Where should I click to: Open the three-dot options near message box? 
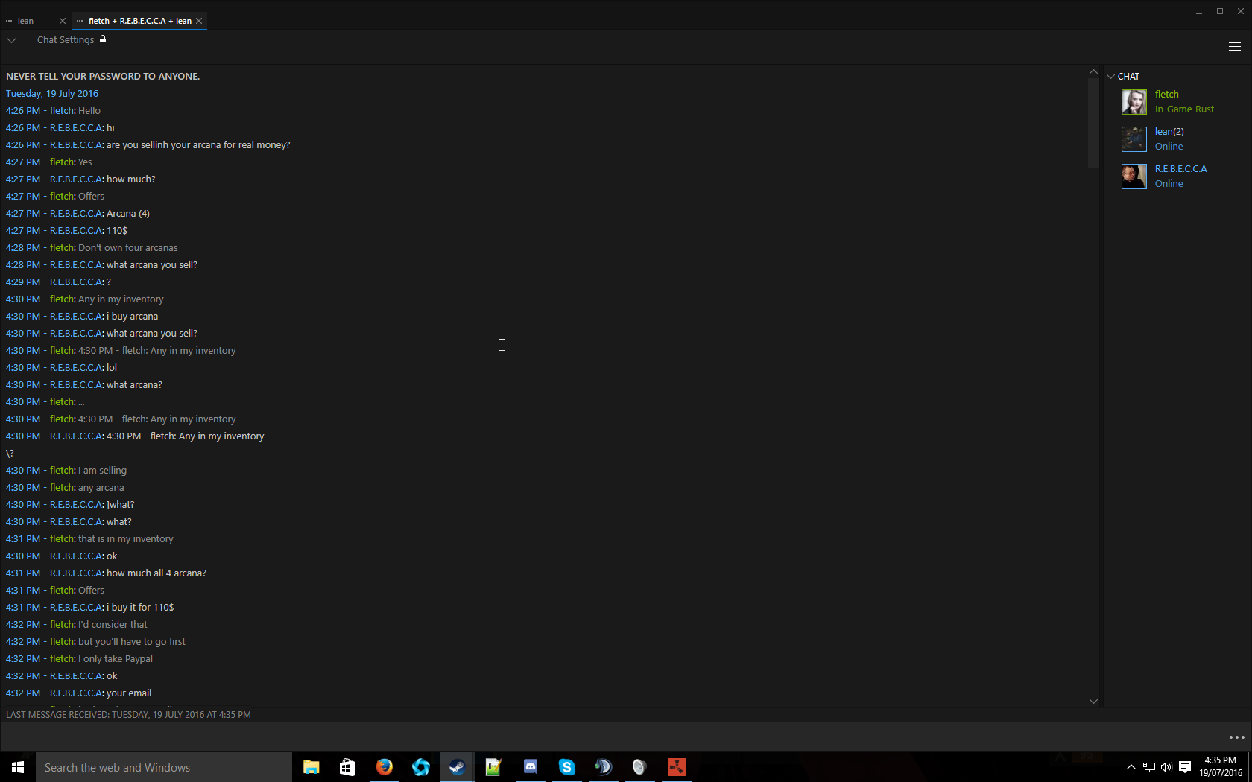(x=1236, y=737)
